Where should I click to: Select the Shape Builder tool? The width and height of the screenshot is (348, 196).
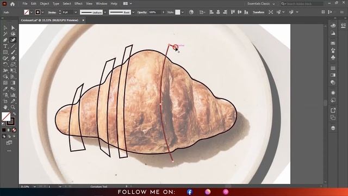(5, 77)
